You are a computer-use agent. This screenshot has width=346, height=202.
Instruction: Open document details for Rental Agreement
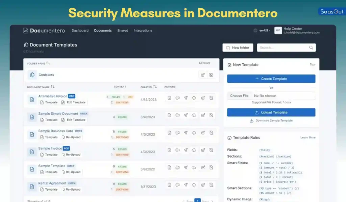pyautogui.click(x=169, y=184)
